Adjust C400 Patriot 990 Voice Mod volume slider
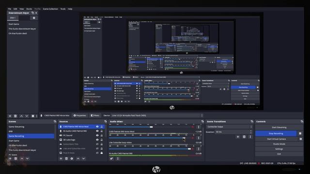The image size is (310, 174). pyautogui.click(x=184, y=138)
